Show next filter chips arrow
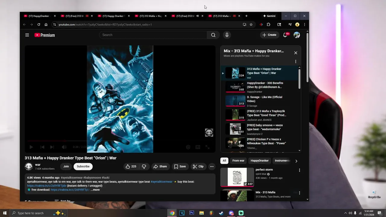The image size is (386, 217). 296,161
